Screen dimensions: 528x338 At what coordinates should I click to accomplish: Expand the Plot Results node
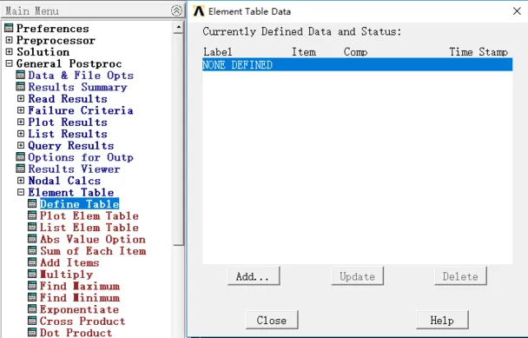pos(21,122)
